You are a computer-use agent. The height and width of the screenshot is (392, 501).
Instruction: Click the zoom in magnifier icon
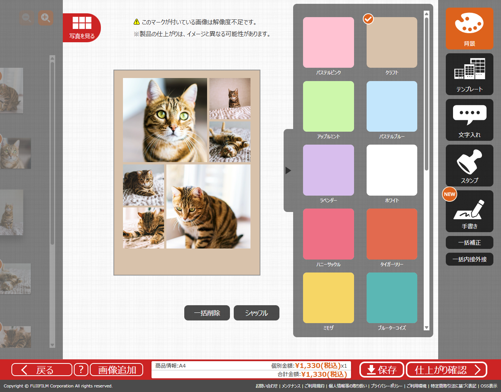pos(45,18)
